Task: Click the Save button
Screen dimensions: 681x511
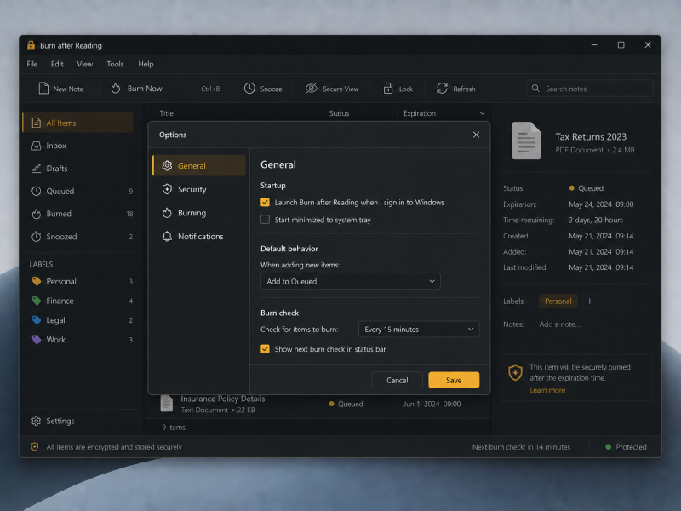Action: point(454,380)
